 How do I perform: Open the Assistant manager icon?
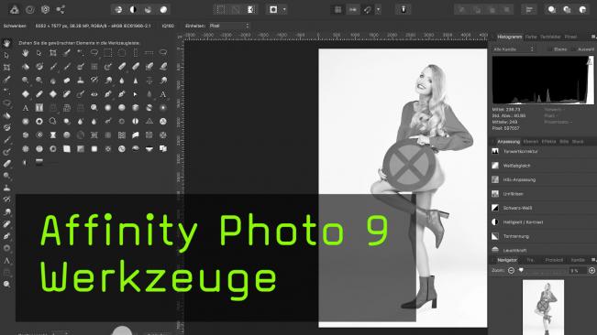point(404,9)
